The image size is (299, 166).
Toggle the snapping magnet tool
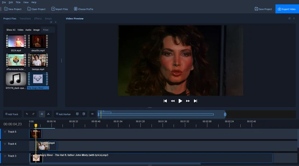(42, 114)
